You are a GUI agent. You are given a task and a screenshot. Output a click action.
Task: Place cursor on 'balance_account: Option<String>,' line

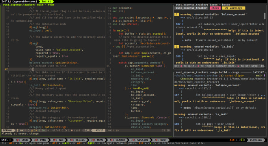pos(54,63)
